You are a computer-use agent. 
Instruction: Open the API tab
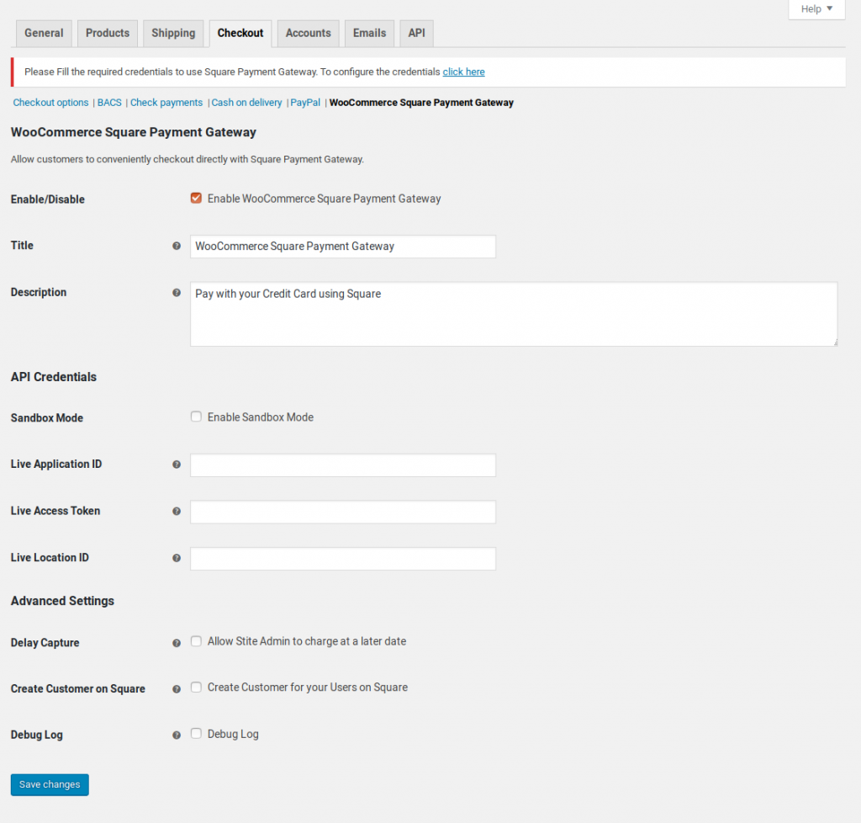[417, 33]
